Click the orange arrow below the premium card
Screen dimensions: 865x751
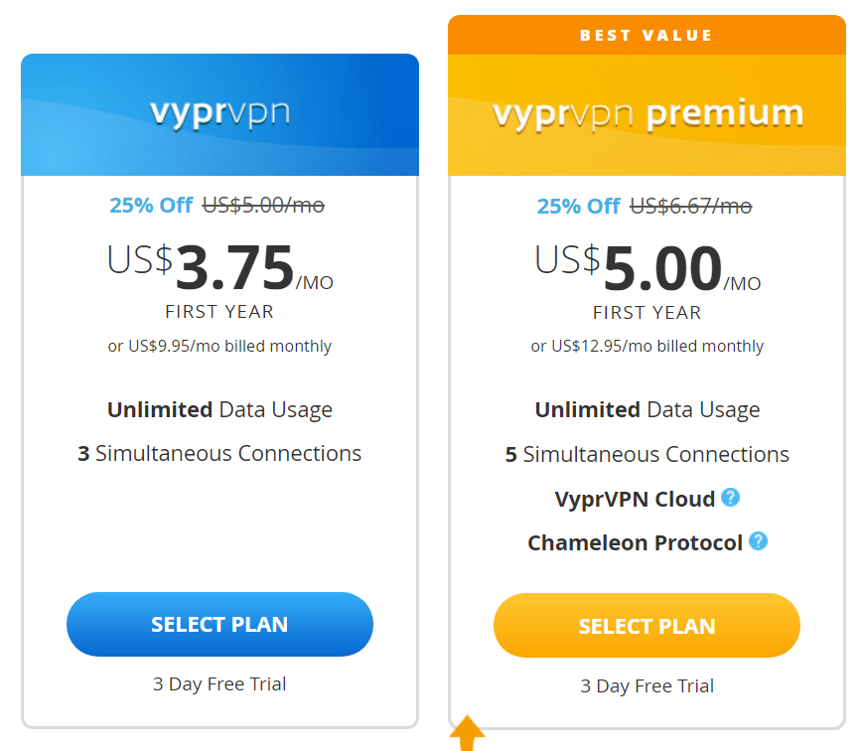(468, 736)
